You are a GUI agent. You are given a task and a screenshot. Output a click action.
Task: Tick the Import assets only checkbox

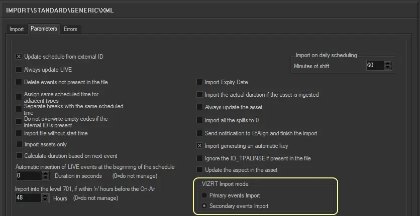tap(19, 144)
